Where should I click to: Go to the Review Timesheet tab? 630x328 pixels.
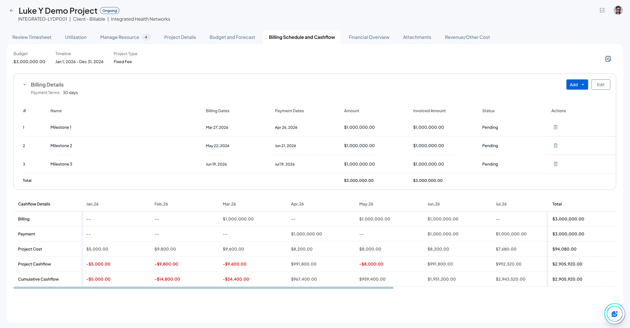[32, 37]
